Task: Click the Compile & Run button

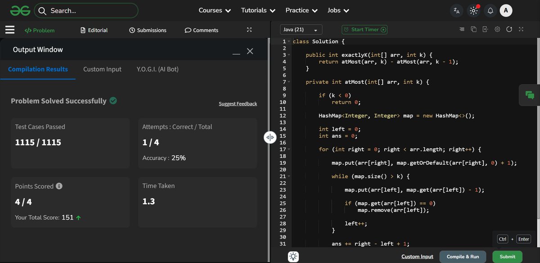Action: click(x=463, y=257)
